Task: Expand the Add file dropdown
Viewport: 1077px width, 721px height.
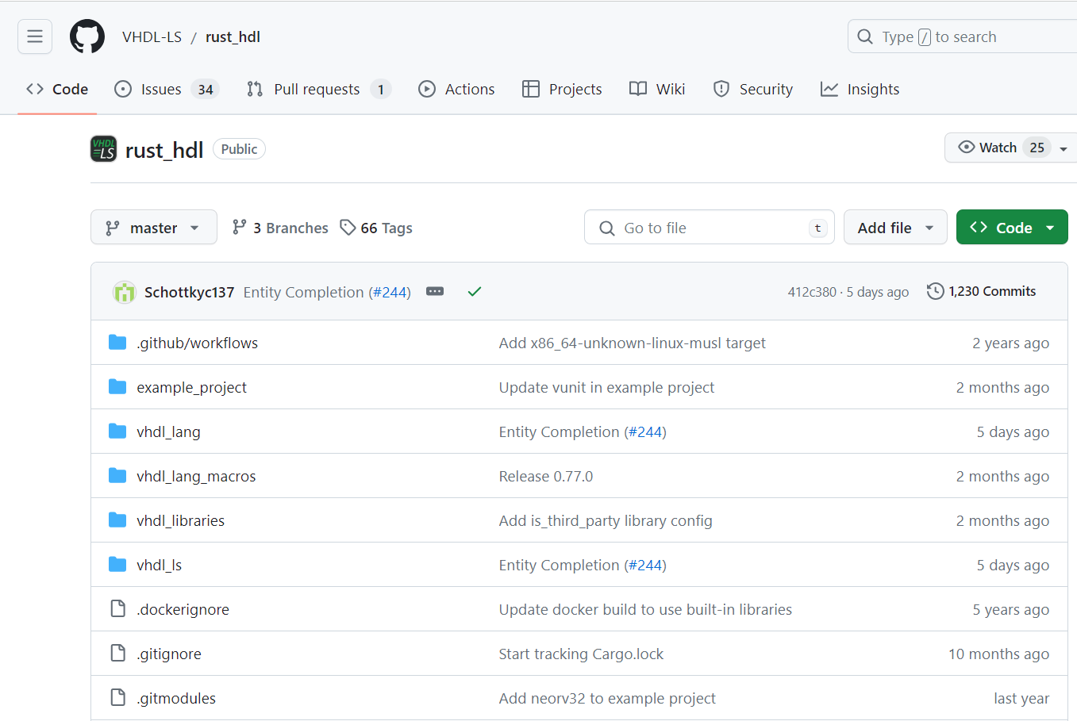Action: pyautogui.click(x=895, y=228)
